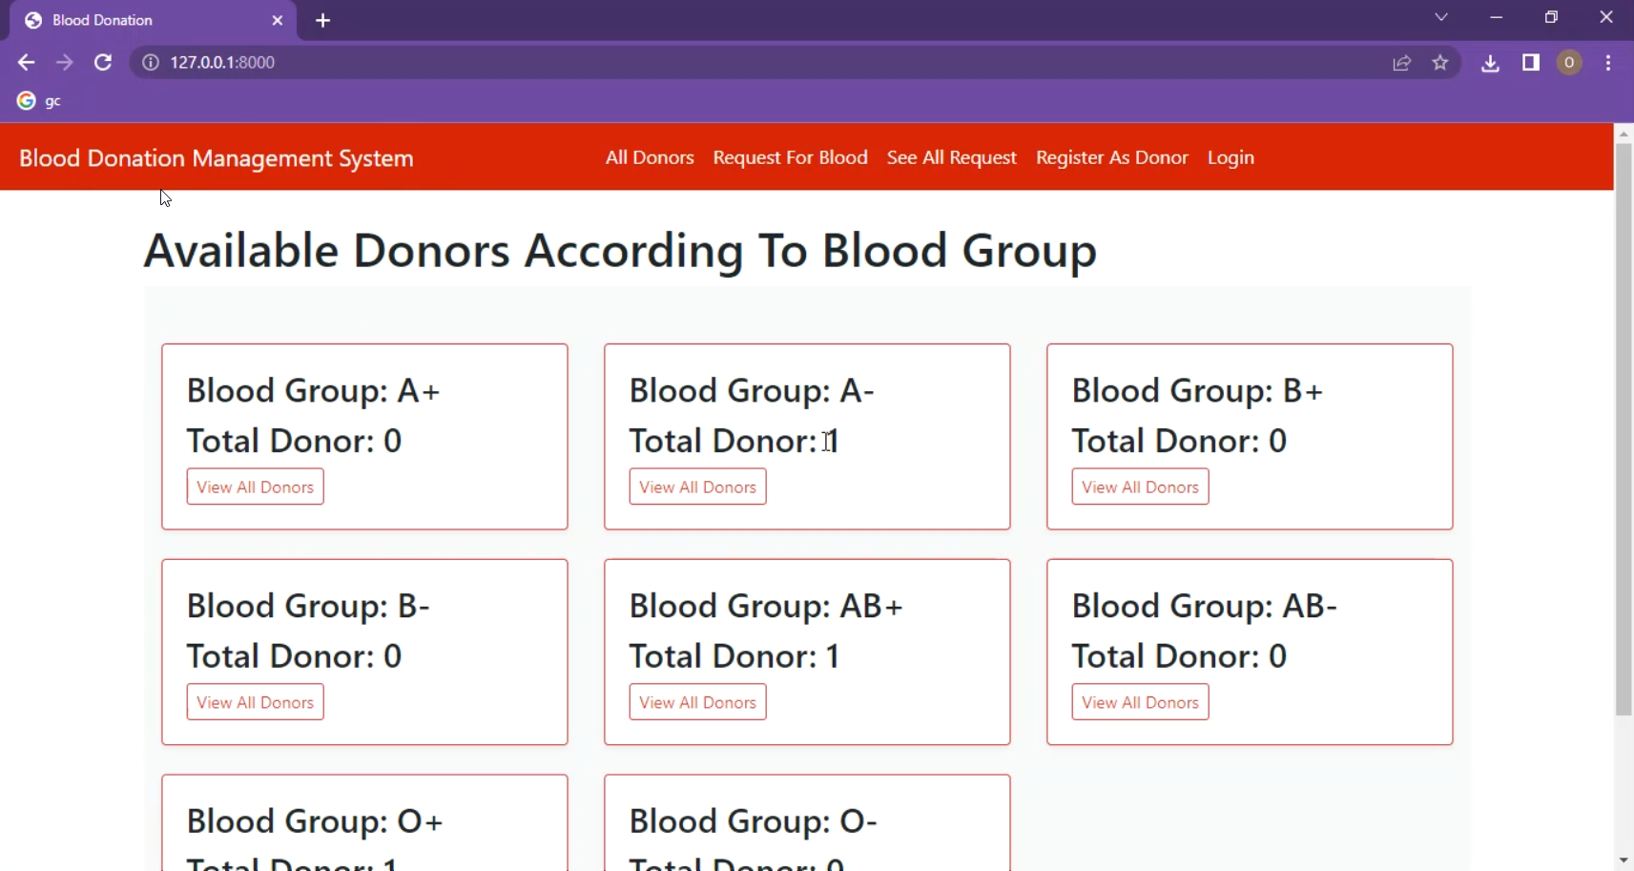This screenshot has height=871, width=1634.
Task: Click the text Blood Group: O+
Action: pos(315,821)
